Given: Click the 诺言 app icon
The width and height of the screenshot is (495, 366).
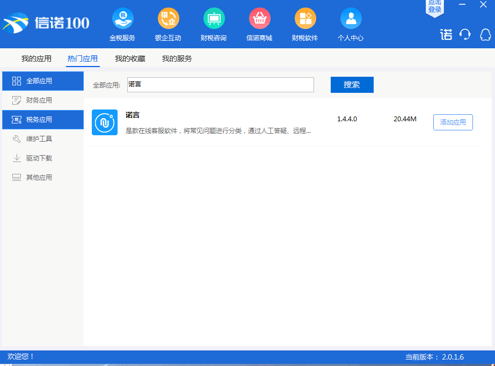Looking at the screenshot, I should [105, 122].
